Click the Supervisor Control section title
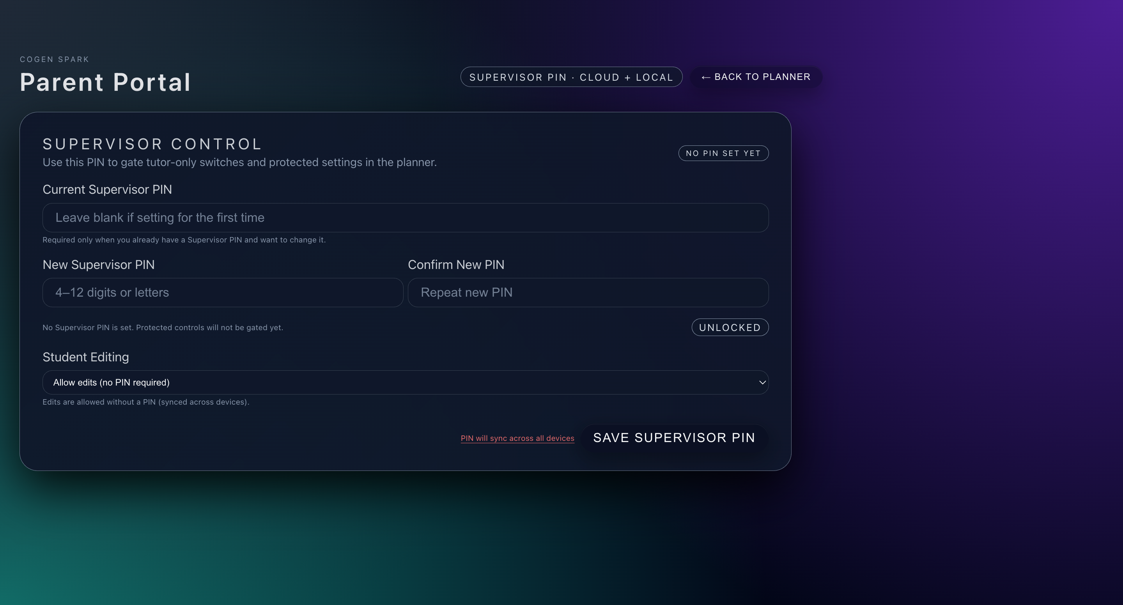The height and width of the screenshot is (605, 1123). [152, 144]
